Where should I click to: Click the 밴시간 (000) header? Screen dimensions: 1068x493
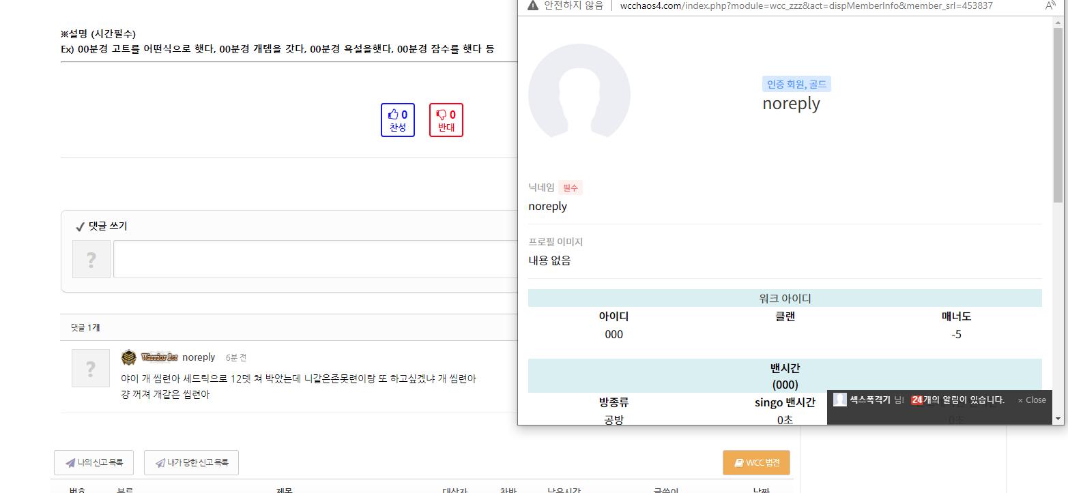(x=785, y=376)
